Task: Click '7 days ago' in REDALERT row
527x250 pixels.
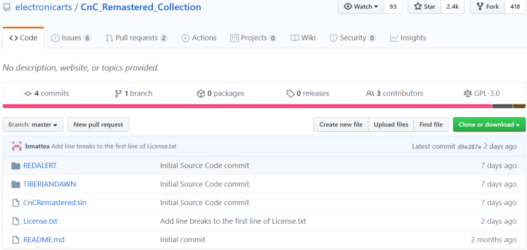Action: pos(499,165)
